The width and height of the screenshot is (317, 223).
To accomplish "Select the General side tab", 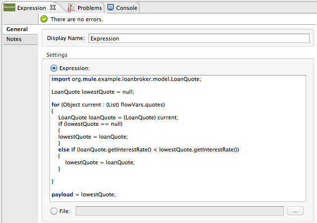I will pos(17,29).
